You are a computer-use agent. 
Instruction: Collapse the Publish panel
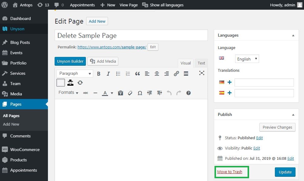click(x=293, y=115)
